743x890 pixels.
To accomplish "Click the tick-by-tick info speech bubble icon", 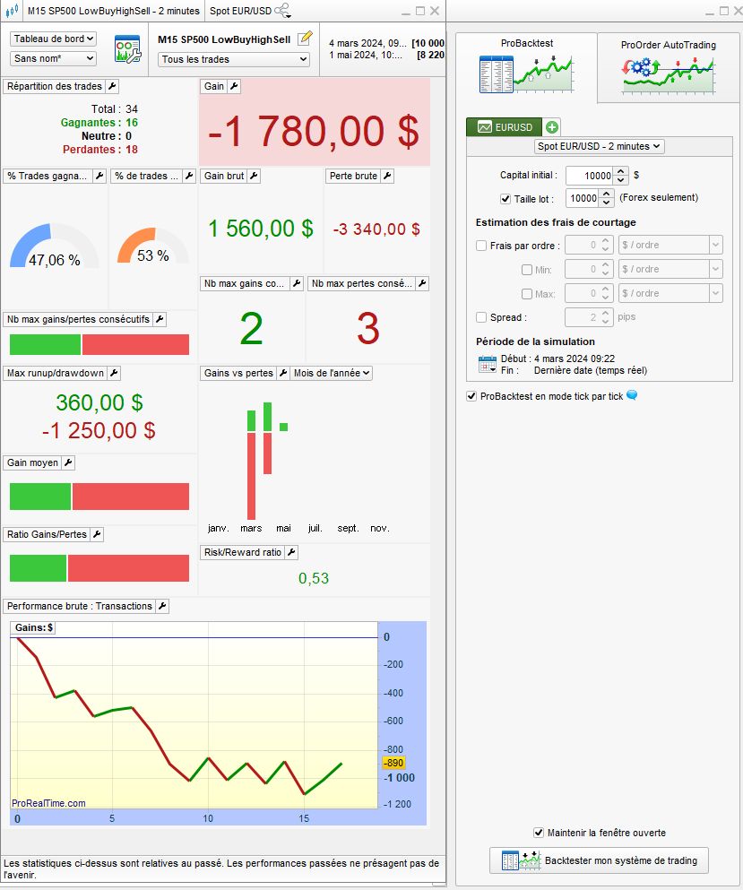I will (632, 395).
